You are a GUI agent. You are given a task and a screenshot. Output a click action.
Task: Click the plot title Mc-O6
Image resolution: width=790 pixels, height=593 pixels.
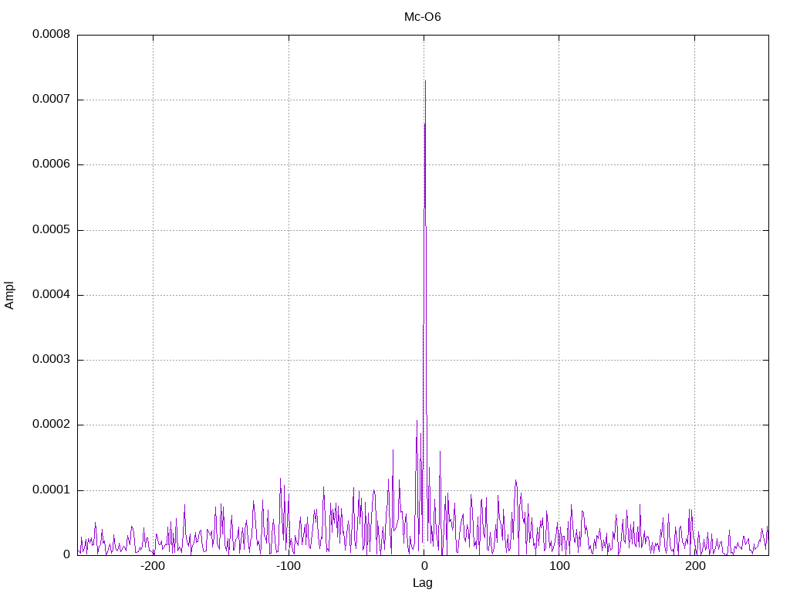coord(422,17)
